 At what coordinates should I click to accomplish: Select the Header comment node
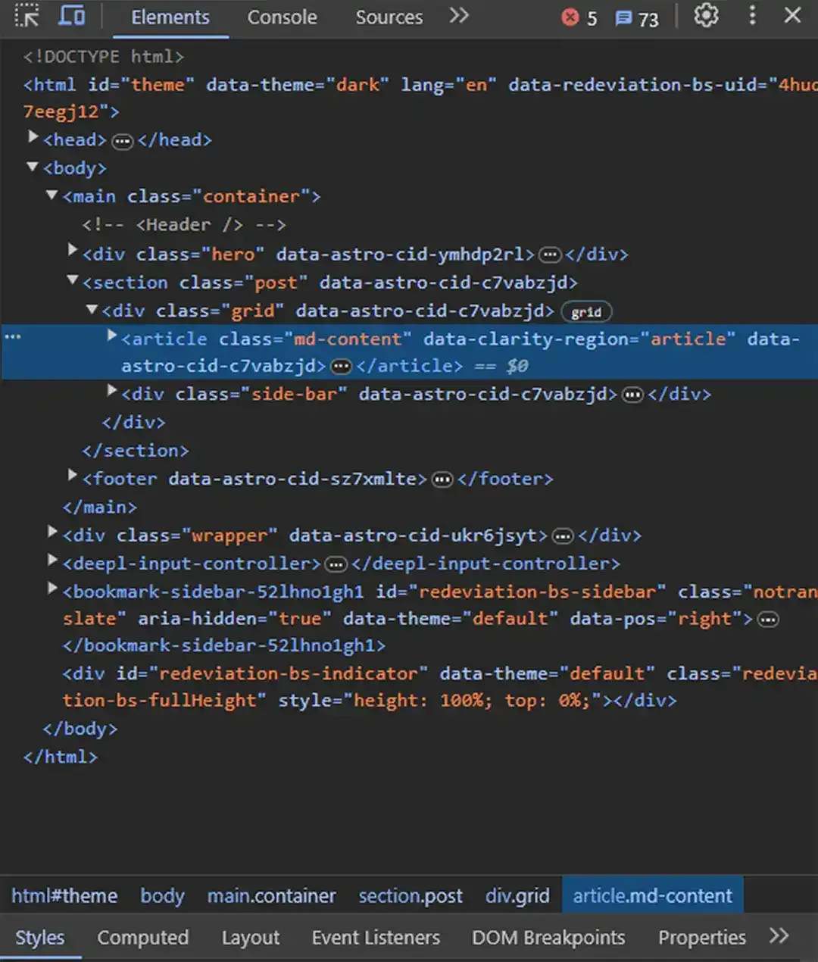(x=184, y=225)
